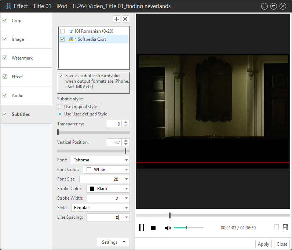The width and height of the screenshot is (292, 250).
Task: Remove selected subtitle with X icon
Action: pyautogui.click(x=125, y=19)
